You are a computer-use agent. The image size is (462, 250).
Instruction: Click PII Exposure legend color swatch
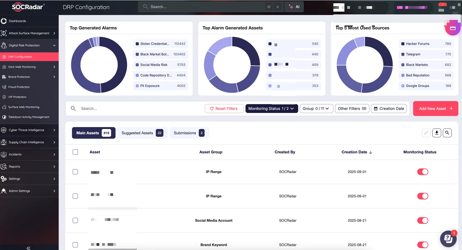click(137, 86)
